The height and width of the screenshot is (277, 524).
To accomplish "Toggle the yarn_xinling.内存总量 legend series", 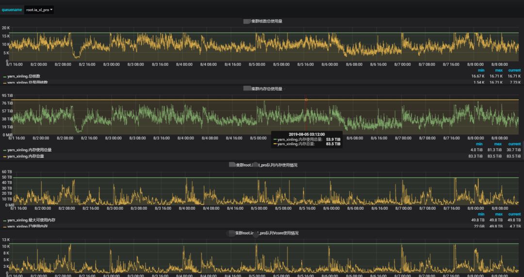I will click(x=25, y=156).
